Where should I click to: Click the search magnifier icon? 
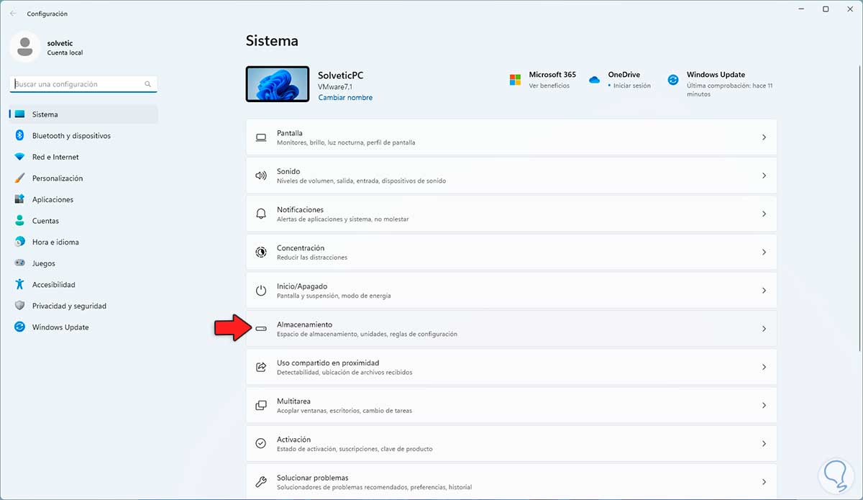(x=148, y=84)
